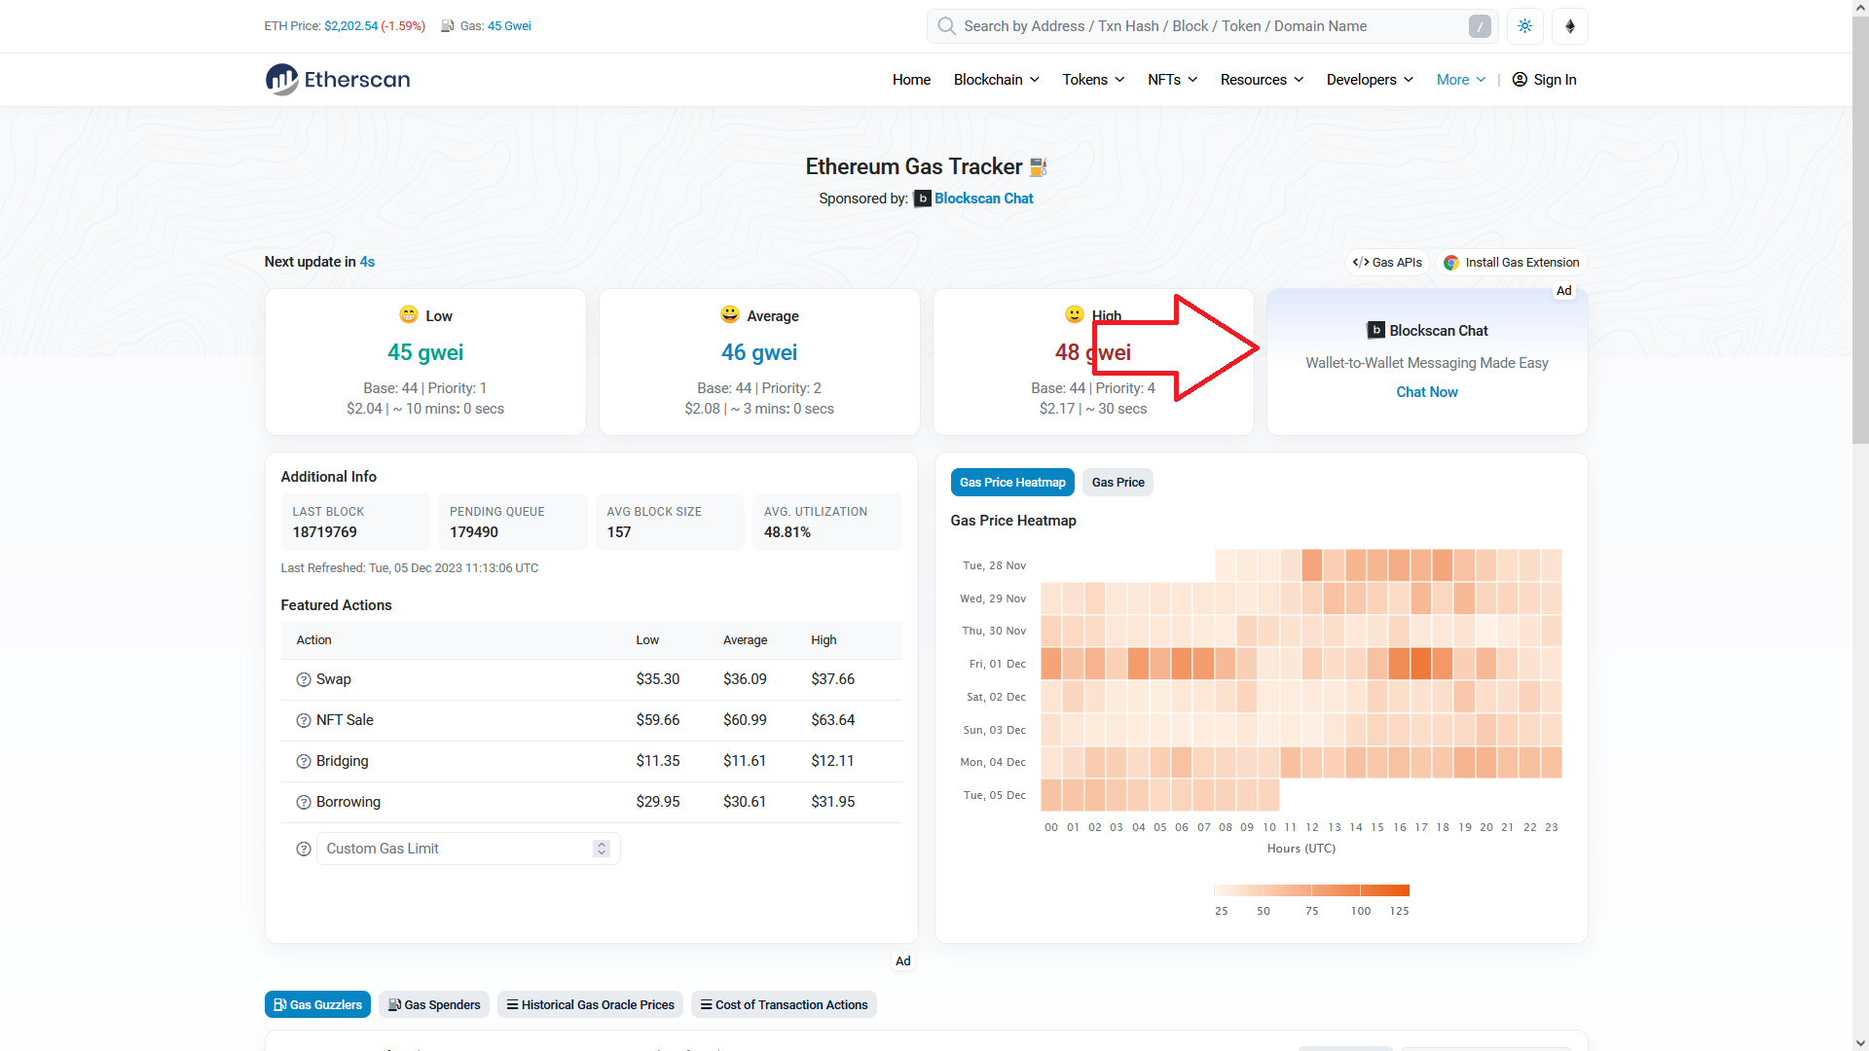
Task: Click the Chat Now link
Action: pos(1426,392)
